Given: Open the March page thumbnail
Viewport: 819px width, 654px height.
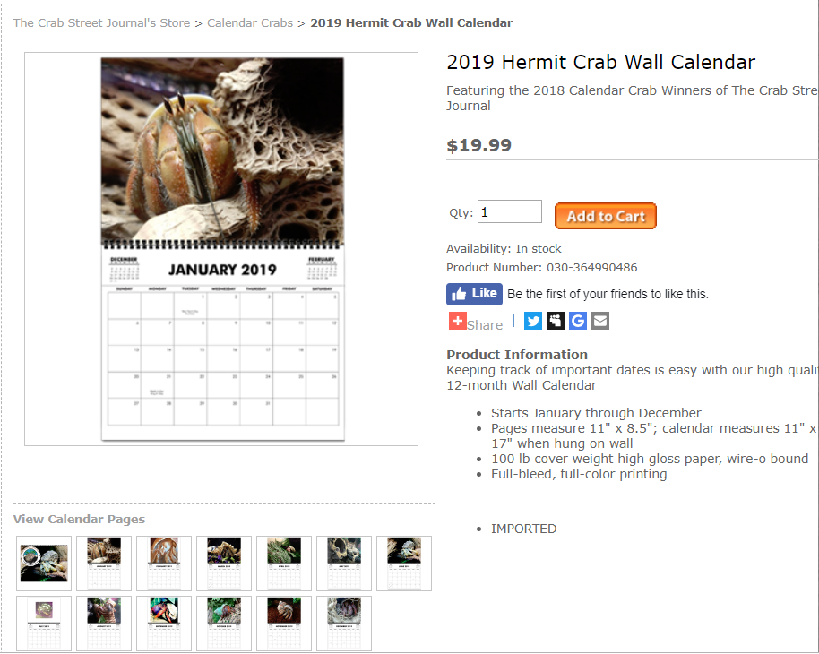Looking at the screenshot, I should [224, 564].
